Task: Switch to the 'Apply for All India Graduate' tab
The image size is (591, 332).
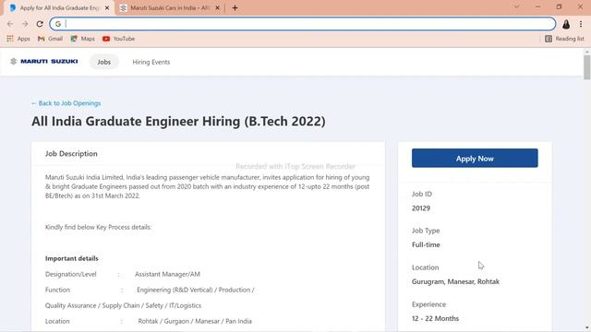Action: pos(58,8)
